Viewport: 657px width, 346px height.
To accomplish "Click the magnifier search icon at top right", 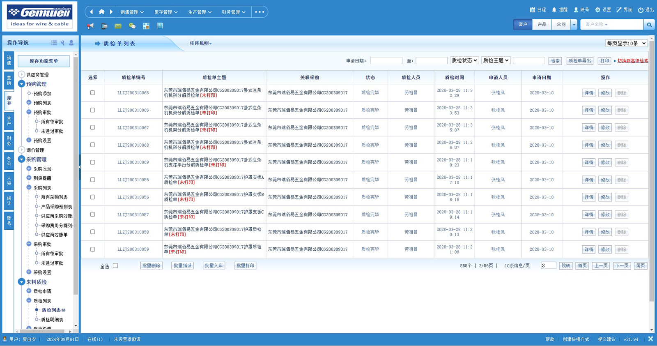I will [x=649, y=25].
